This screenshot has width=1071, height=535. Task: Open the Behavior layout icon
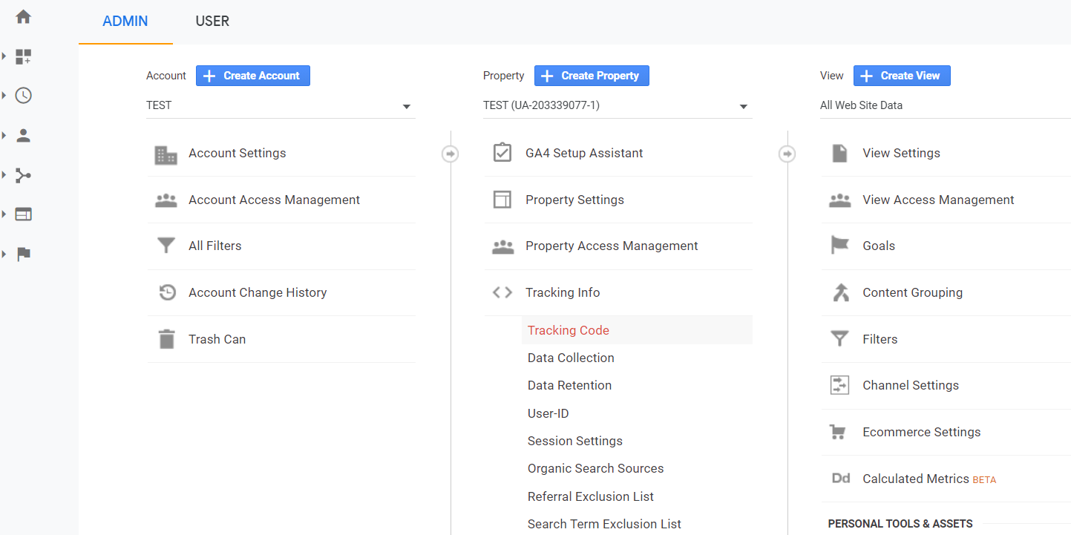(23, 214)
